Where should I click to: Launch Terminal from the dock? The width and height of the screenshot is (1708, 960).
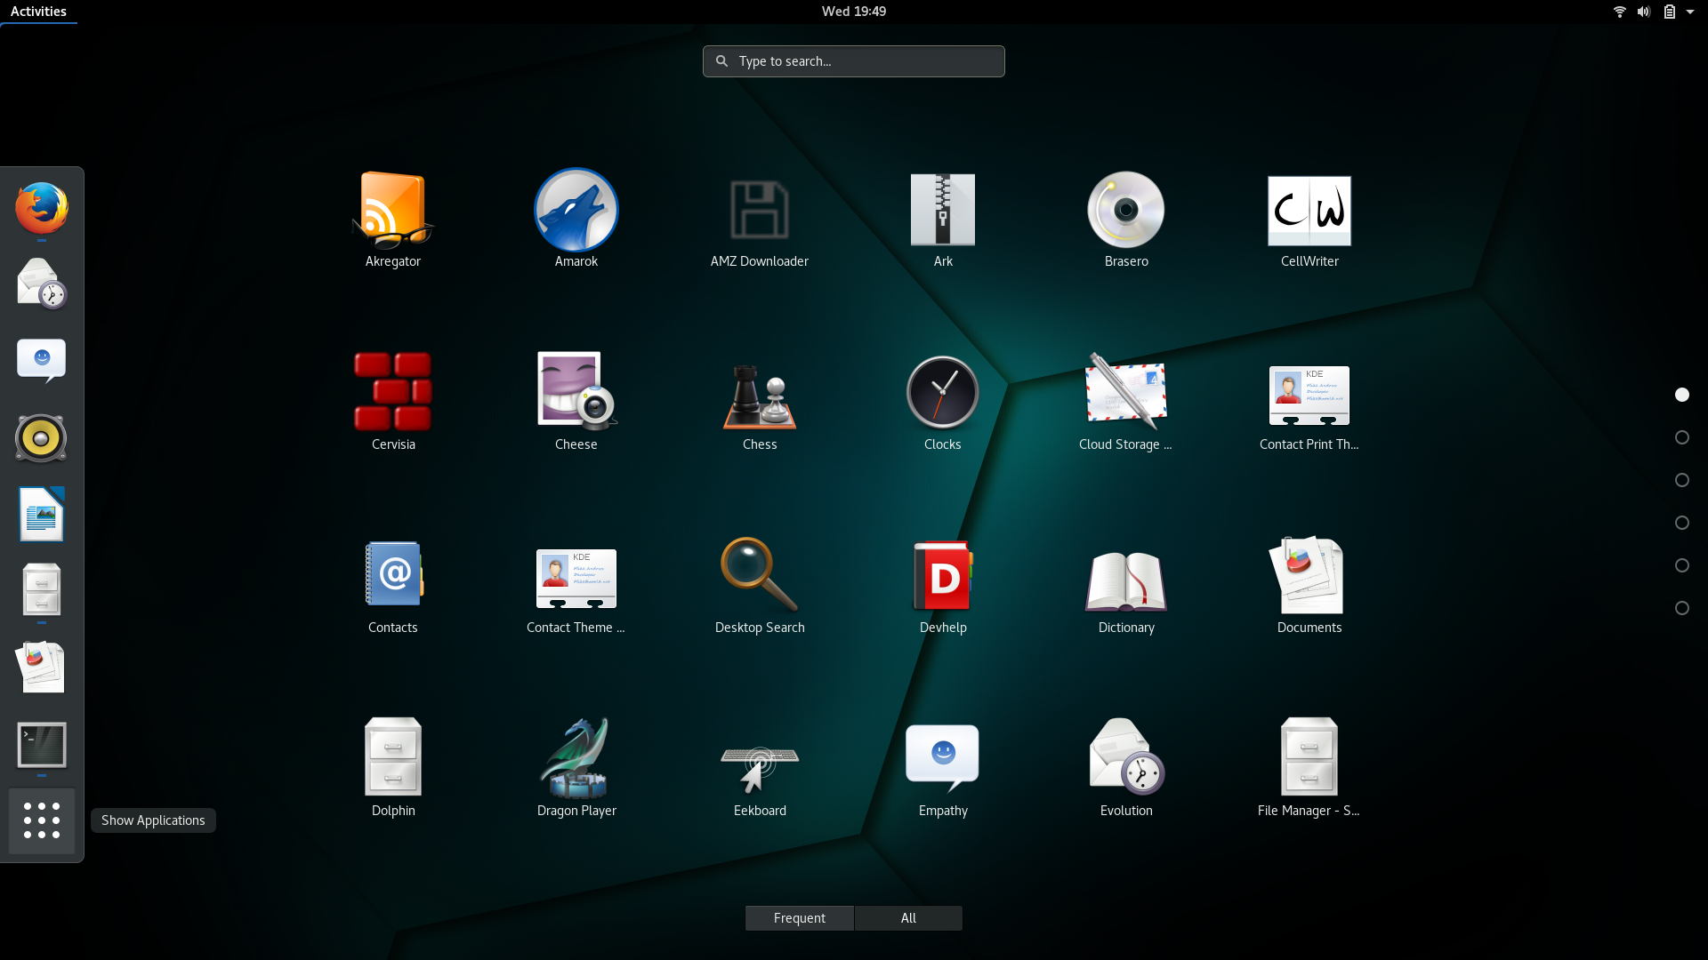click(42, 745)
